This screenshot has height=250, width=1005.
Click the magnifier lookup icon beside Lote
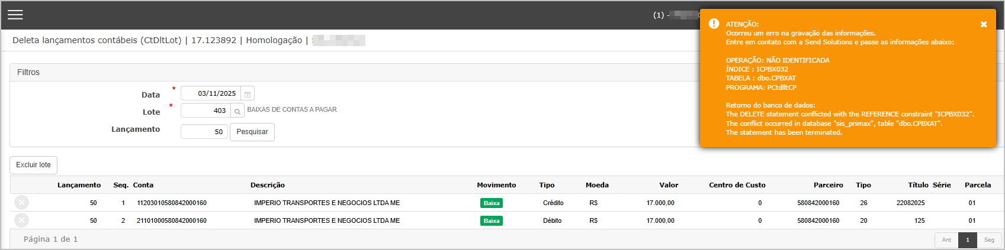pos(237,111)
